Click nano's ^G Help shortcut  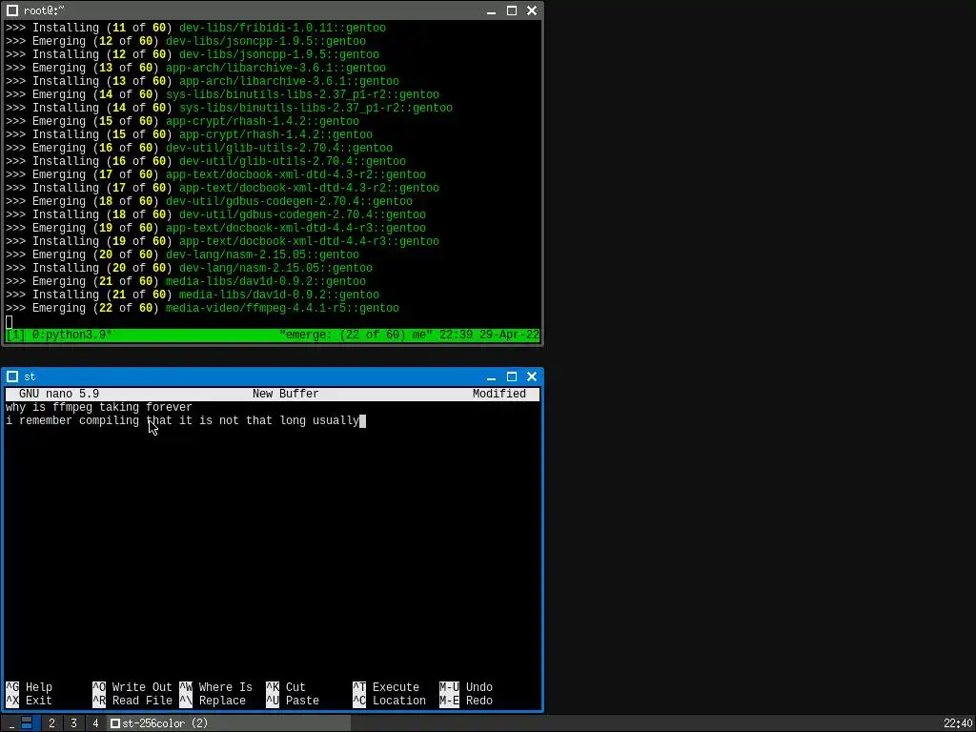[30, 687]
